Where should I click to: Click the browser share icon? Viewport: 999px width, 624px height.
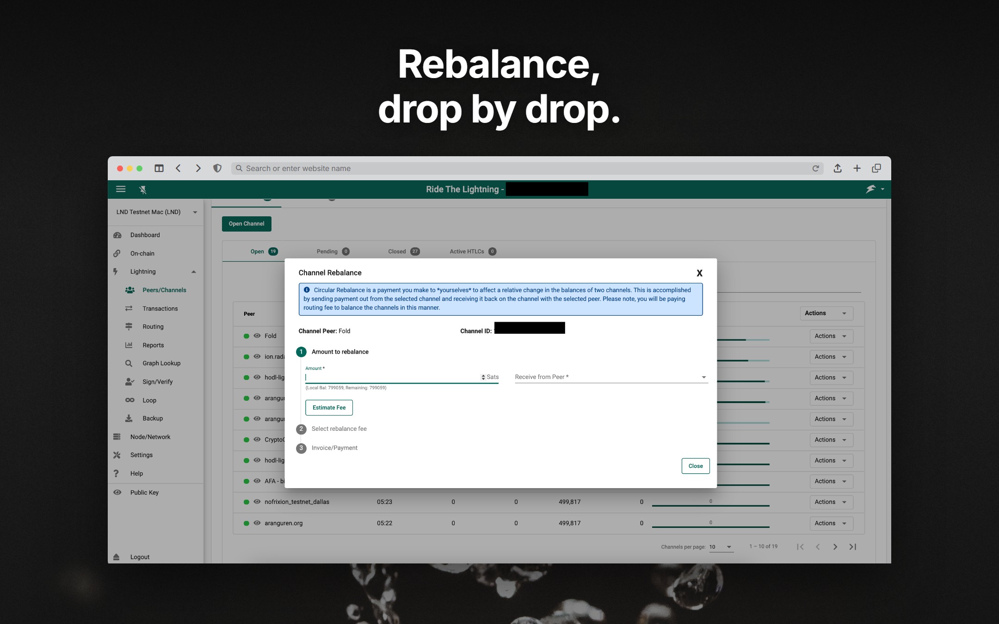pyautogui.click(x=838, y=168)
